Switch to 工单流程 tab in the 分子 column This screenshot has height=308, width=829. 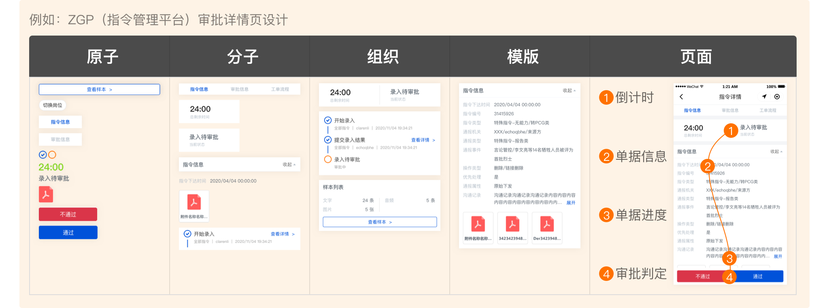pos(280,89)
